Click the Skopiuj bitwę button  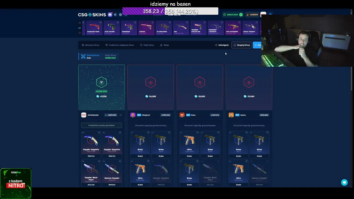(242, 45)
